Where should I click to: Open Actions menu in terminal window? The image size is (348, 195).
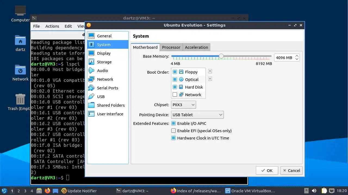(52, 26)
